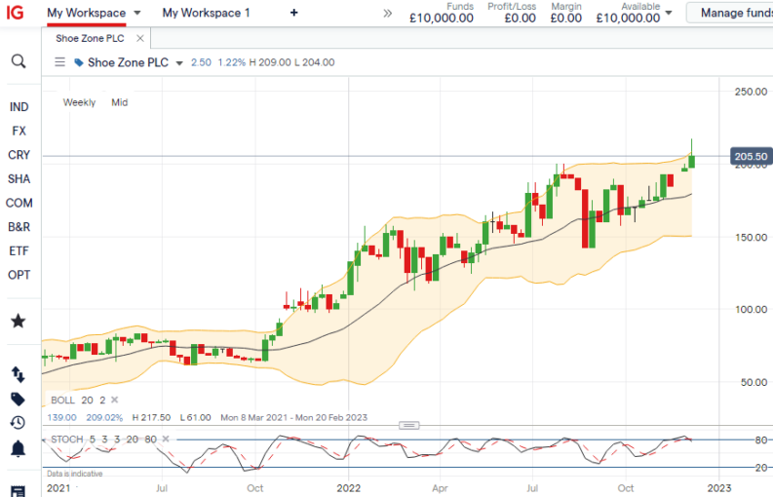Viewport: 773px width, 497px height.
Task: Open COM commodities category
Action: click(x=19, y=203)
